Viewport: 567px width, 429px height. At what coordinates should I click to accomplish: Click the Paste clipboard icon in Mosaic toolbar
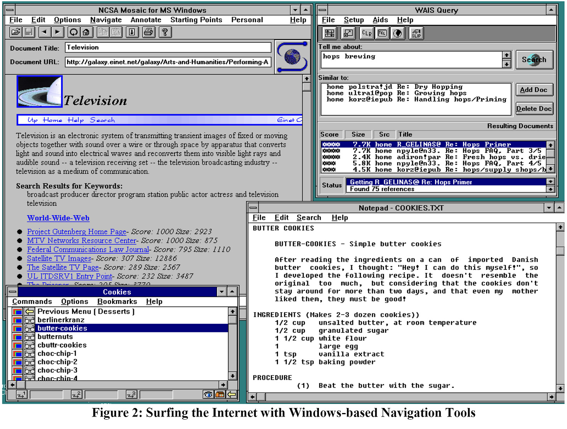(116, 32)
